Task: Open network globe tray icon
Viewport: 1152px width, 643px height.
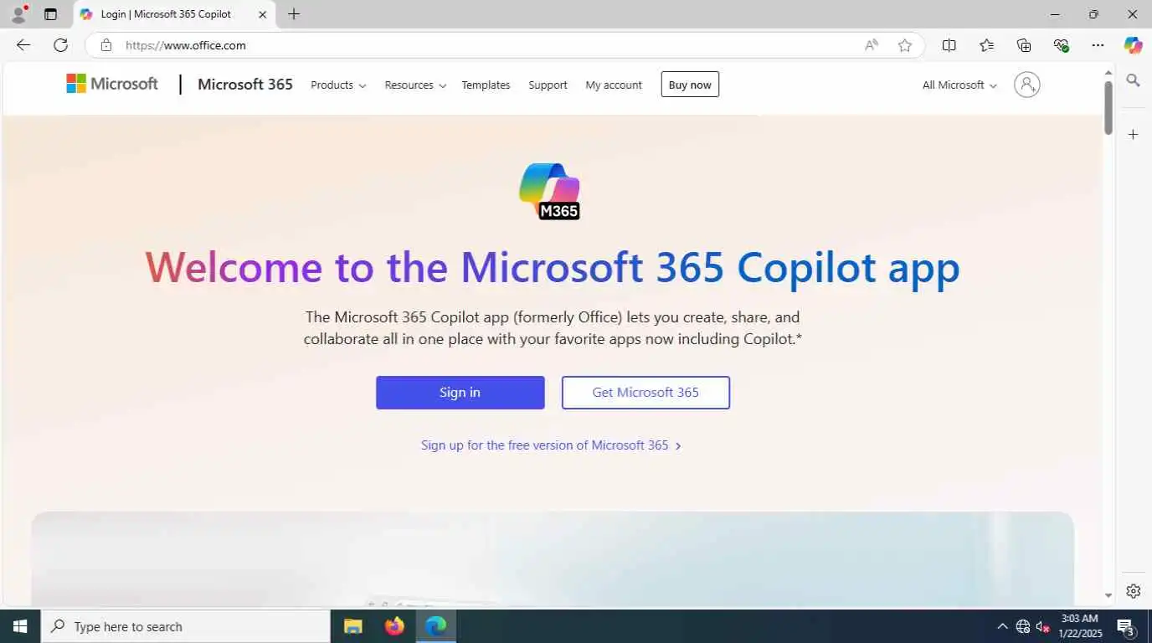Action: click(1022, 626)
